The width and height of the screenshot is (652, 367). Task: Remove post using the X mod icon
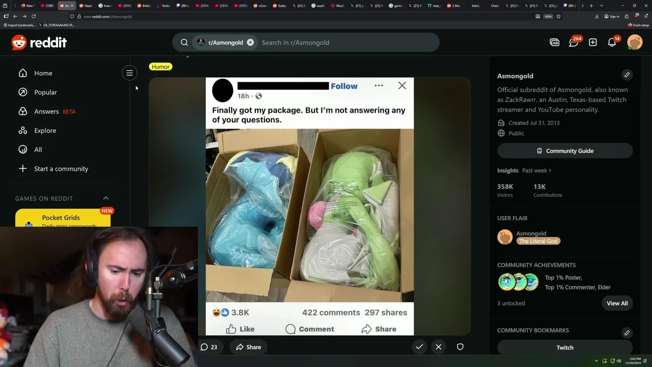point(439,347)
